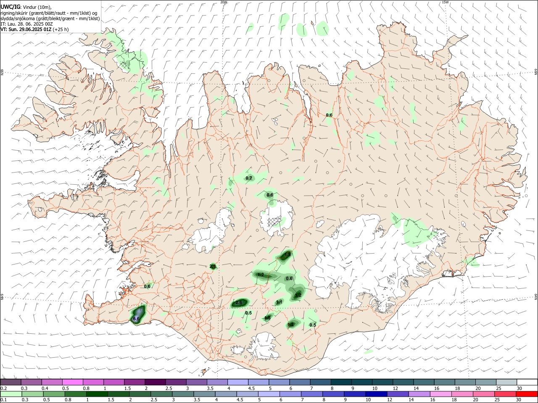Select upper legend lavender swatch between 4 and 4.5
The width and height of the screenshot is (538, 403).
pyautogui.click(x=237, y=382)
